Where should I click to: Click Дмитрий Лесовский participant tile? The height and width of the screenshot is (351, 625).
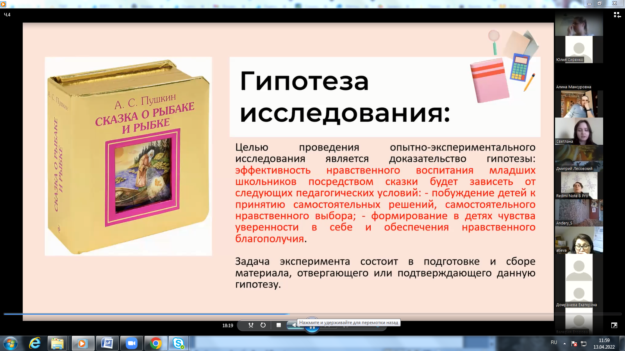[579, 158]
